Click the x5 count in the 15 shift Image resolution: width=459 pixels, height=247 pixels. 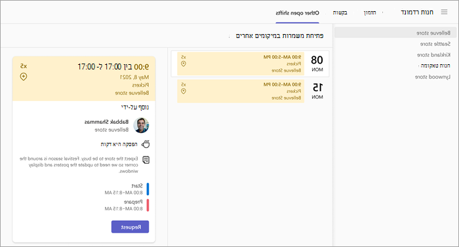click(x=184, y=85)
